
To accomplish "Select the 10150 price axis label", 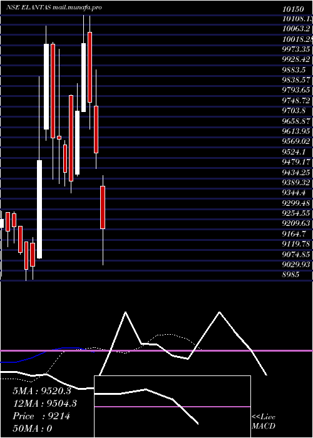I will coord(293,9).
